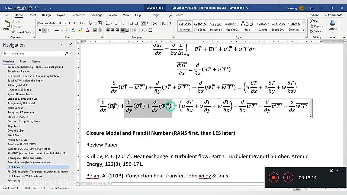The height and width of the screenshot is (195, 347).
Task: Open the Dictate microphone tool
Action: (332, 25)
